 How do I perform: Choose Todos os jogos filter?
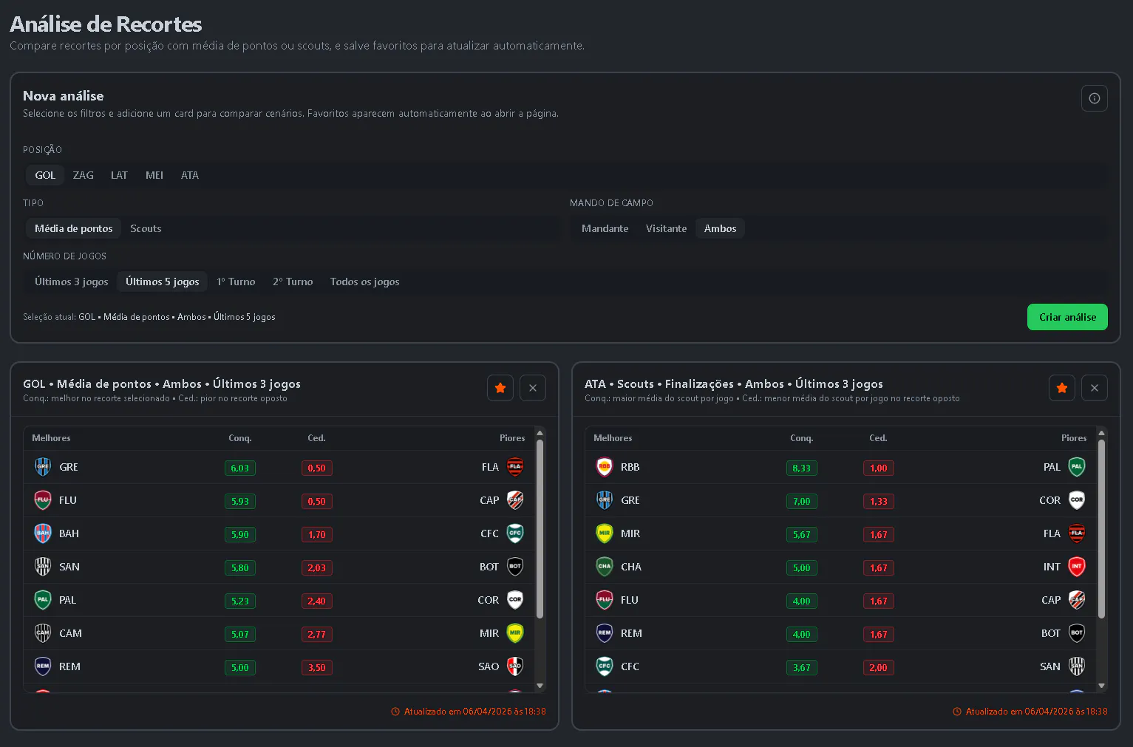(x=365, y=282)
